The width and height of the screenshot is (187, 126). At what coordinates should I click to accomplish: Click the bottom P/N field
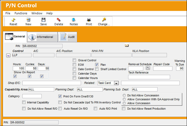pos(34,122)
